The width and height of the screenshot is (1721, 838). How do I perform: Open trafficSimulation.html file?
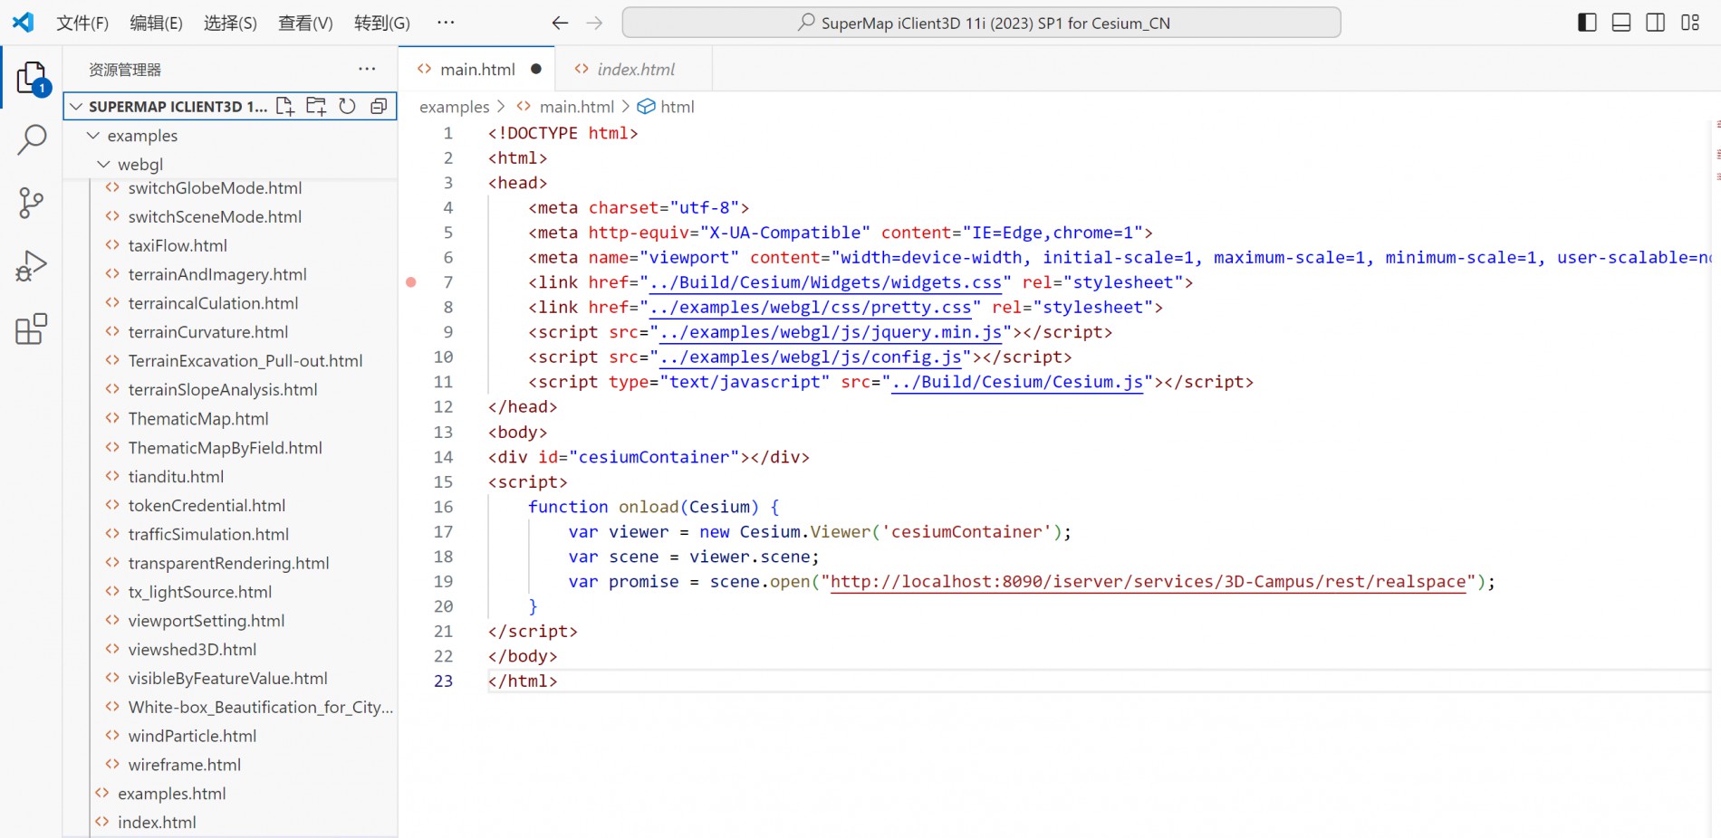tap(208, 535)
